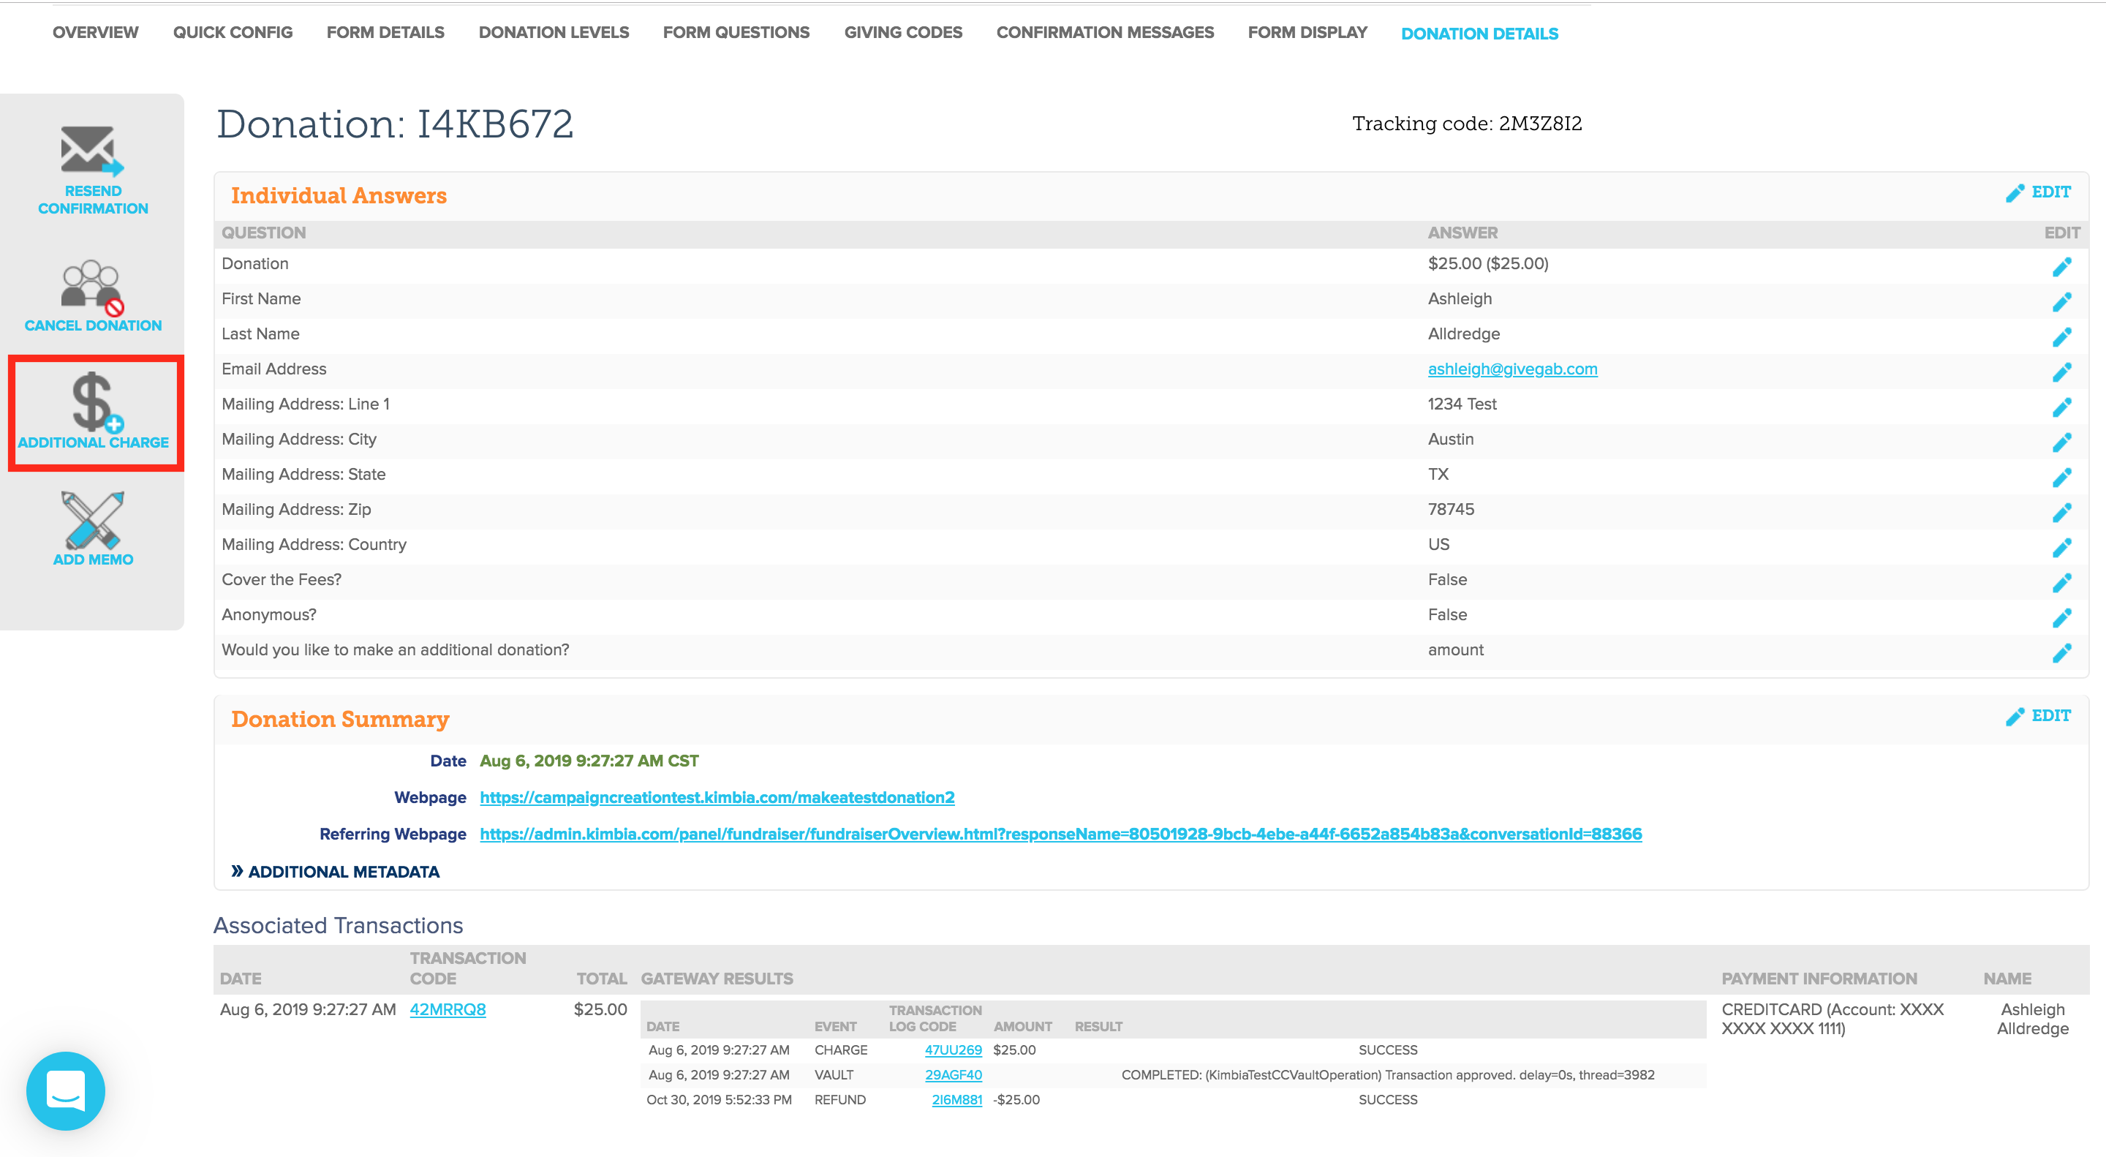This screenshot has height=1157, width=2106.
Task: Click the Associated Transactions heading
Action: 338,926
